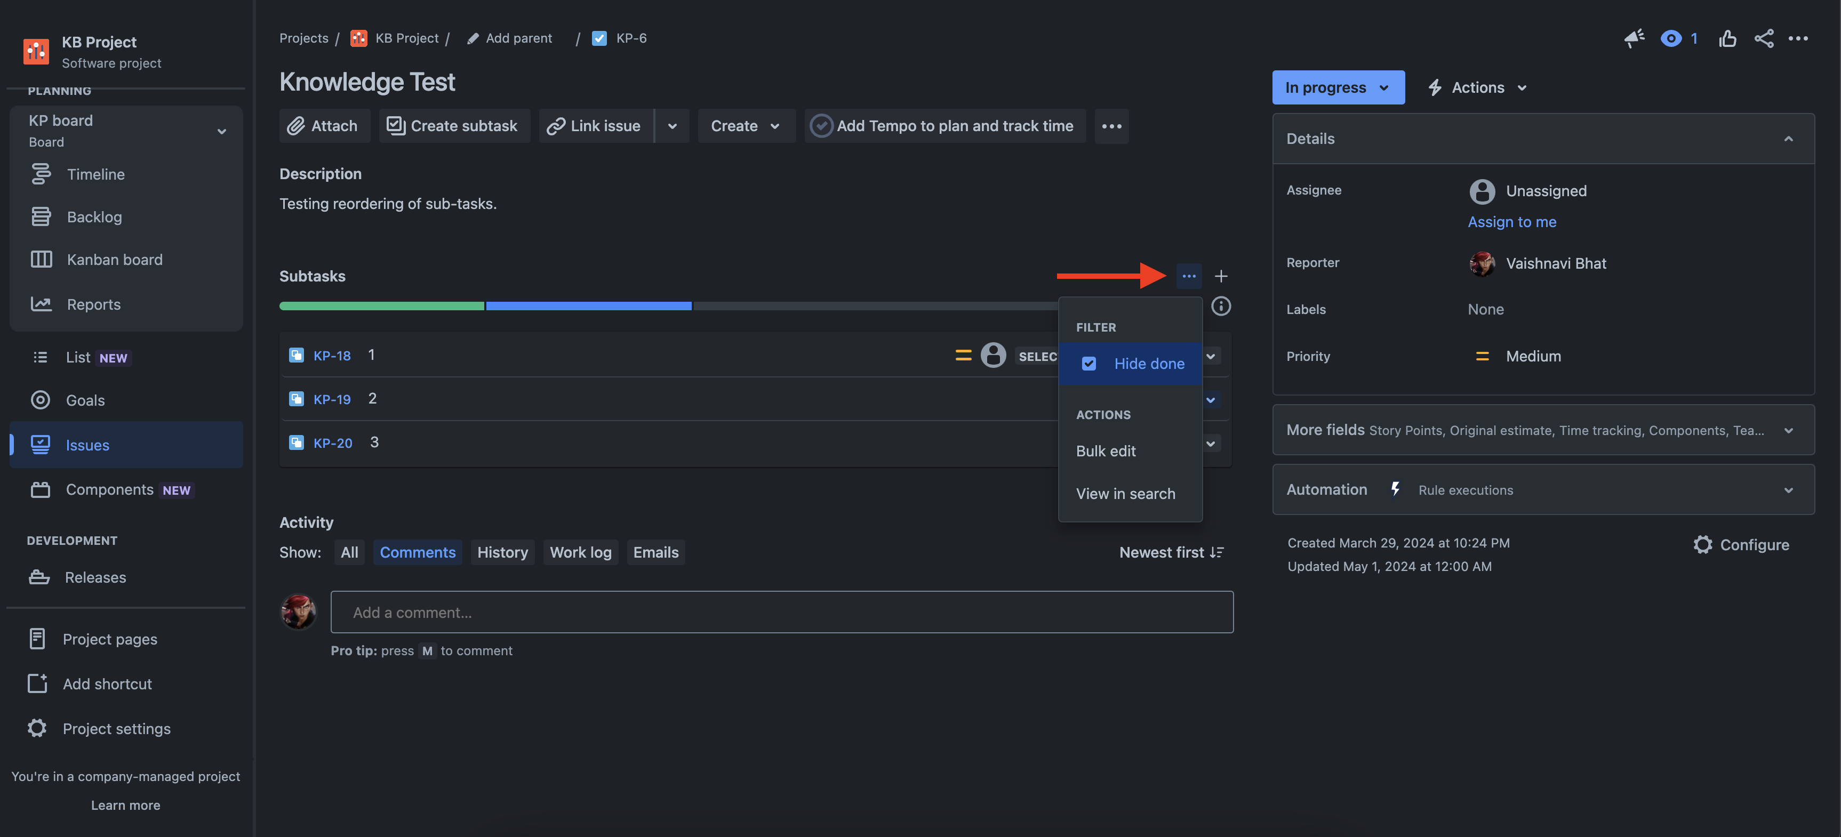
Task: Click the Add a comment field
Action: pyautogui.click(x=781, y=612)
